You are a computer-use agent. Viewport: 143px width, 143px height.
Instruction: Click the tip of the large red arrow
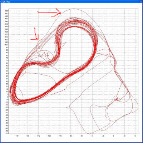pyautogui.click(x=60, y=13)
